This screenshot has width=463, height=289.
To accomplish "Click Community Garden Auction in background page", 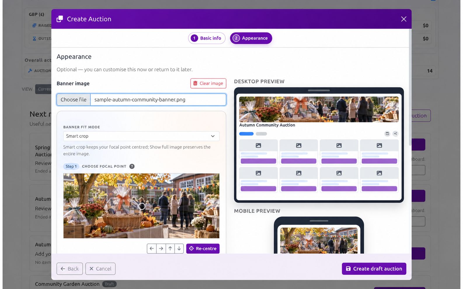I will (x=67, y=284).
